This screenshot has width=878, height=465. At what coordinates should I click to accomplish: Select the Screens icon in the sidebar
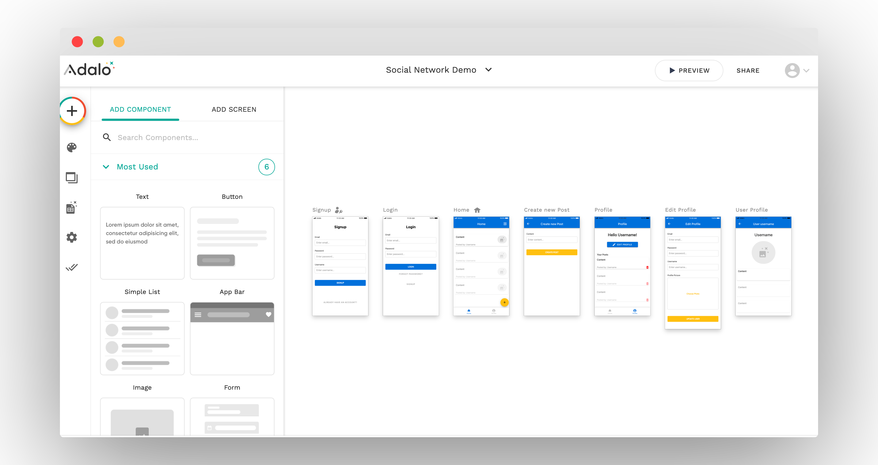pyautogui.click(x=72, y=177)
